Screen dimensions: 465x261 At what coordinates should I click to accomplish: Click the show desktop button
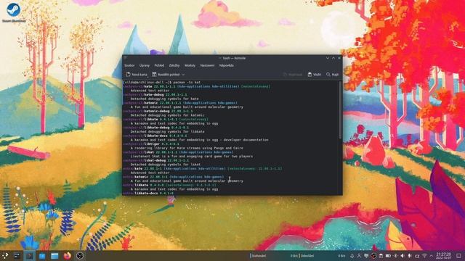458,256
